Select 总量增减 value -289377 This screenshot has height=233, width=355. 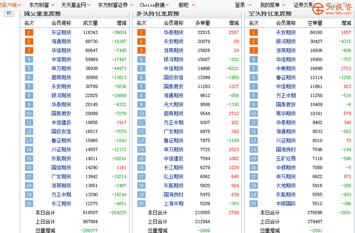(x=89, y=231)
